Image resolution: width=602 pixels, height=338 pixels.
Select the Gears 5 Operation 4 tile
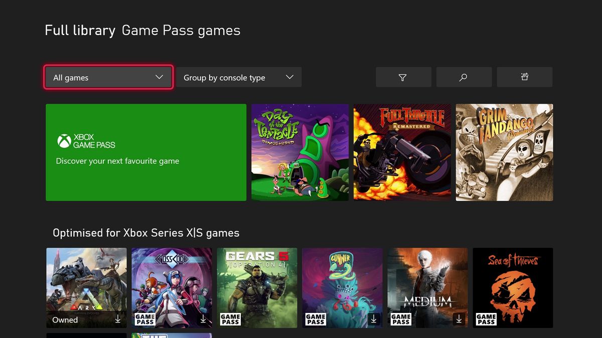(x=257, y=288)
